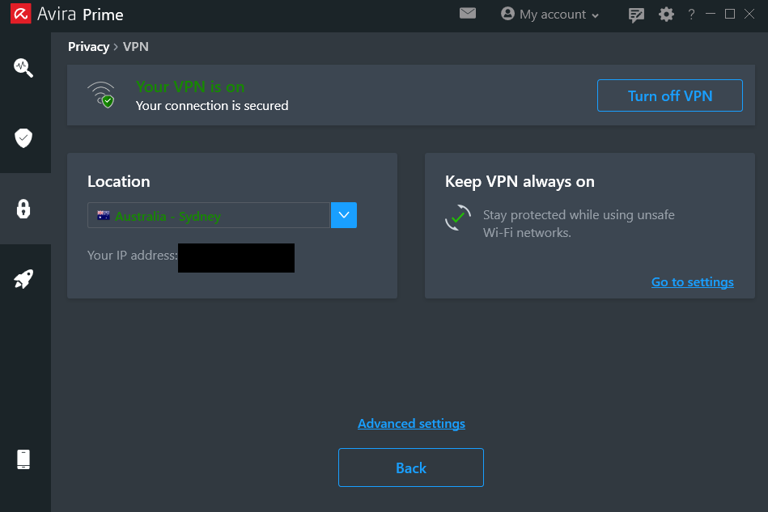Image resolution: width=768 pixels, height=512 pixels.
Task: Open the Security shield sidebar icon
Action: tap(23, 138)
